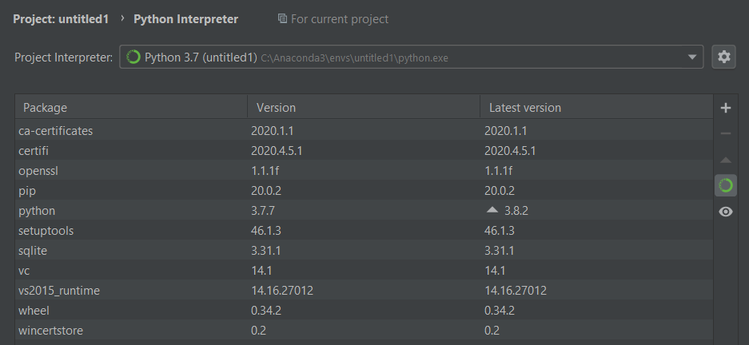Click the remove package minus icon
The width and height of the screenshot is (749, 345).
[725, 133]
